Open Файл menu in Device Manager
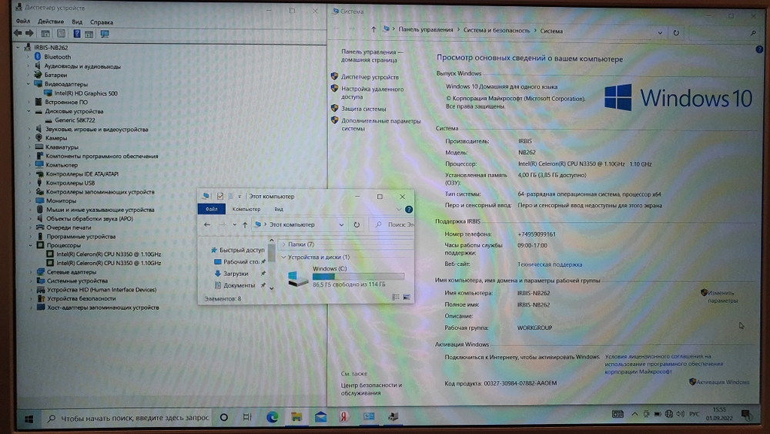This screenshot has width=770, height=434. (x=23, y=22)
